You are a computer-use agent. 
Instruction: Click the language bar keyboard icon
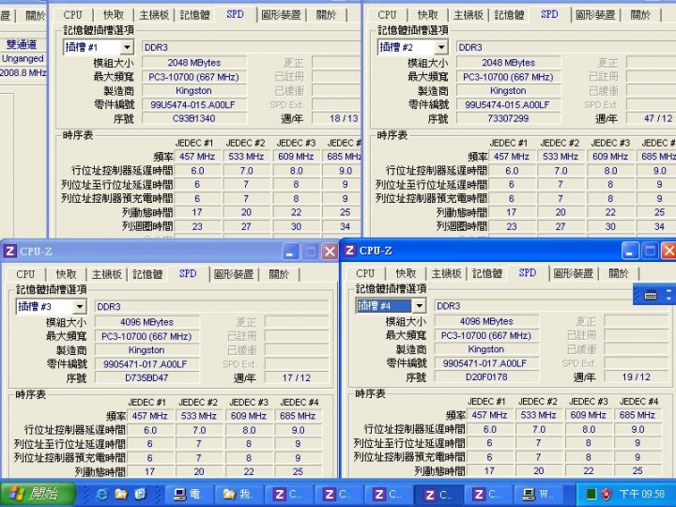pyautogui.click(x=651, y=296)
